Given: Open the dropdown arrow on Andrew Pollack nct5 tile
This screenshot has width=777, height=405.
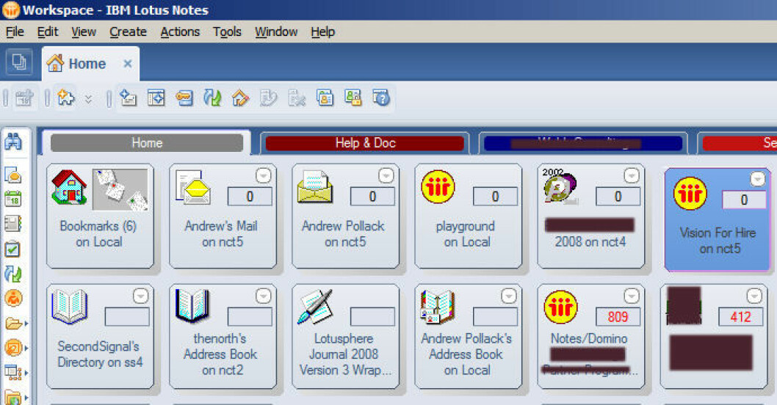Looking at the screenshot, I should pos(386,175).
